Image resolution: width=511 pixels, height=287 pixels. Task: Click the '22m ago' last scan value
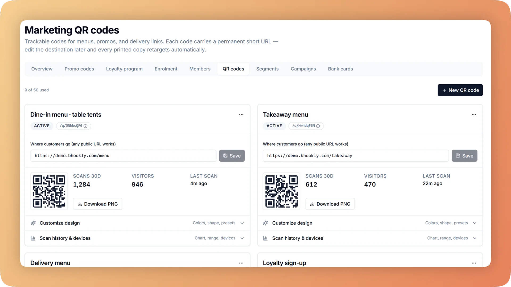pos(432,183)
